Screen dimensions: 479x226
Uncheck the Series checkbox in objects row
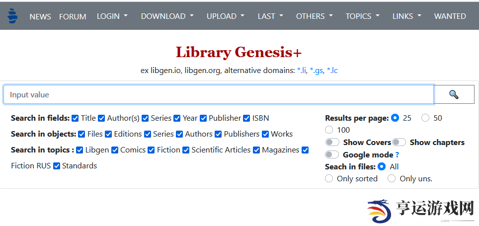[148, 134]
